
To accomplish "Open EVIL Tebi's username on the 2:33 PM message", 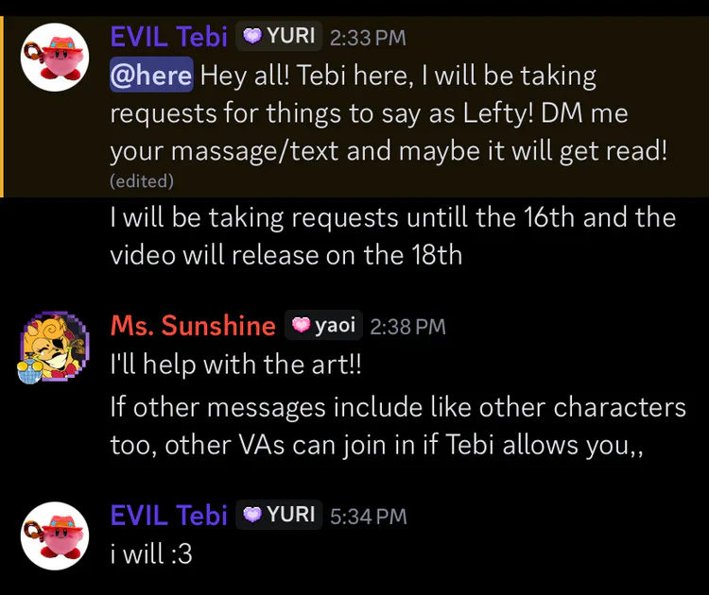I will (x=169, y=37).
